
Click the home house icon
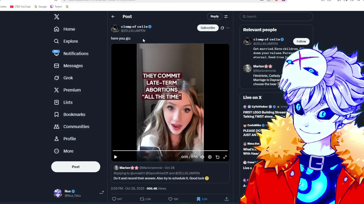[57, 29]
